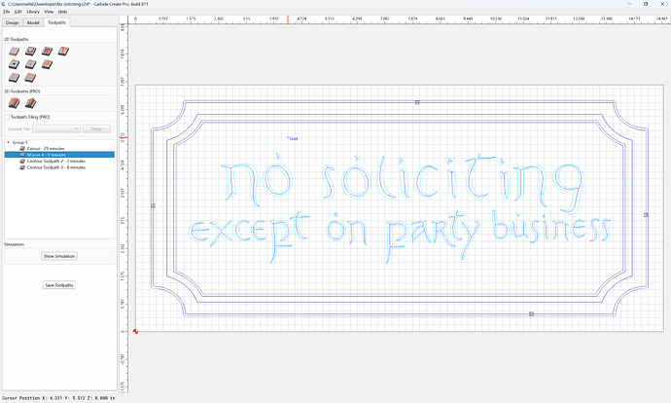The width and height of the screenshot is (671, 403).
Task: Select Contour Toolpath 2 - 7 minutes
Action: coord(56,161)
